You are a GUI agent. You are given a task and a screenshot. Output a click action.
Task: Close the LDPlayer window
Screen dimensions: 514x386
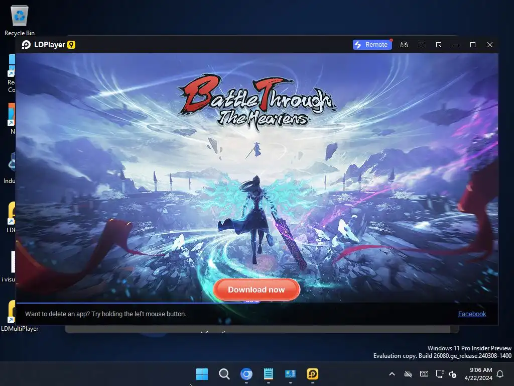point(490,45)
